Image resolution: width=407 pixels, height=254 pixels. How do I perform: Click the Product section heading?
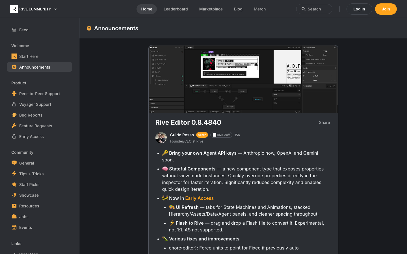19,83
